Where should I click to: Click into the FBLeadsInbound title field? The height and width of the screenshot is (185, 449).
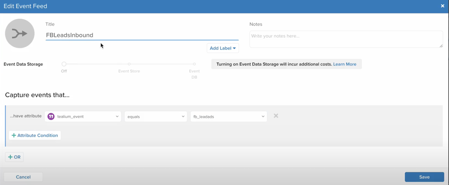click(142, 35)
